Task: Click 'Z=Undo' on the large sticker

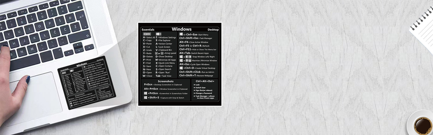Action: 147,50
